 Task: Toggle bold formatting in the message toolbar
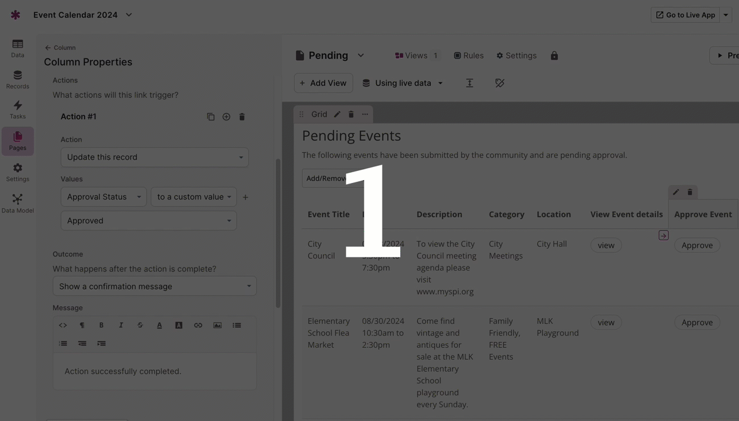[x=101, y=325]
